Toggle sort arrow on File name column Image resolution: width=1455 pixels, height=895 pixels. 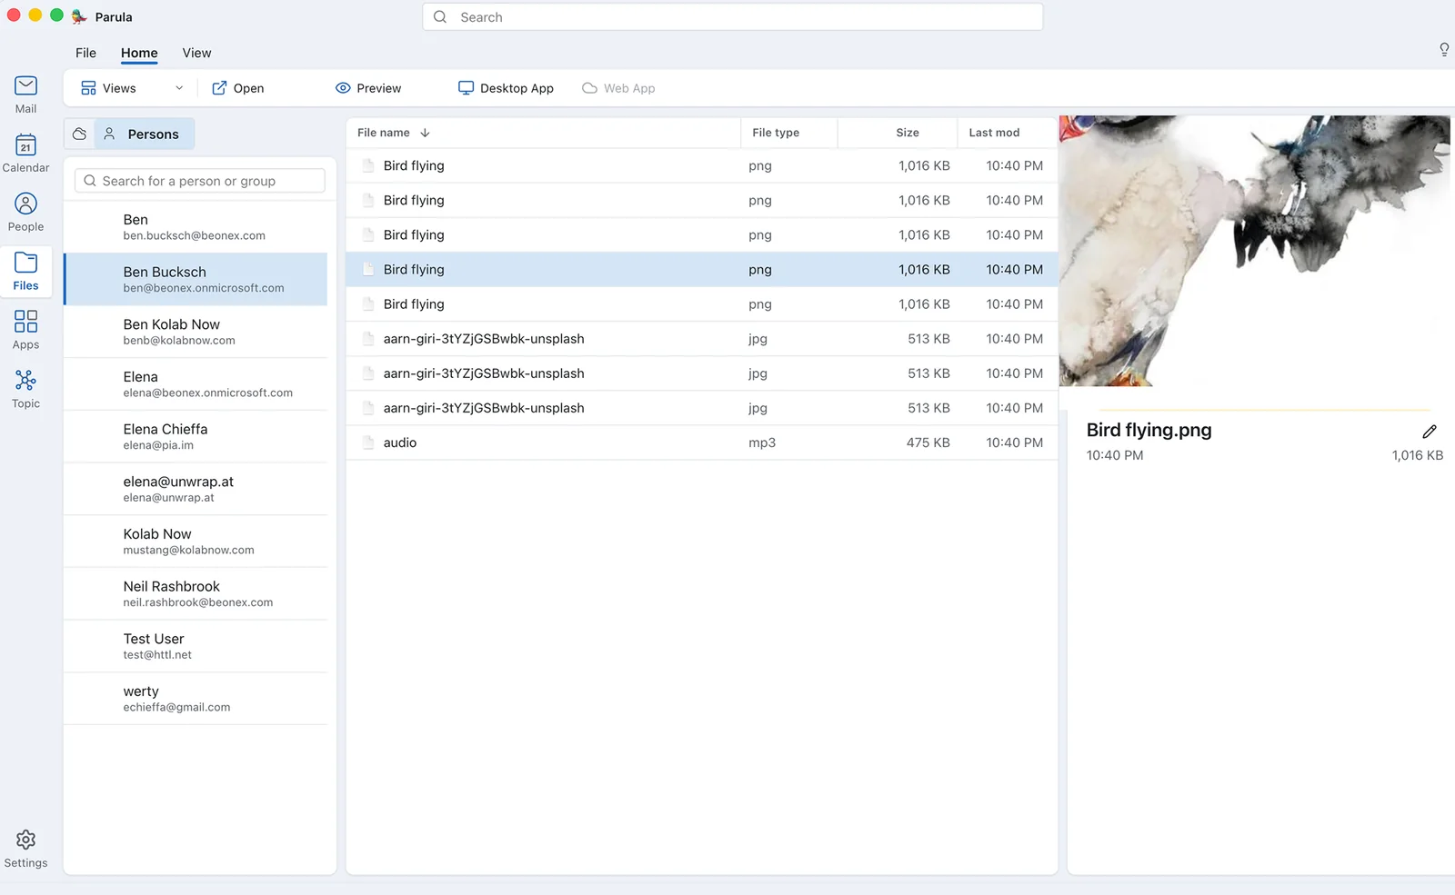click(425, 133)
